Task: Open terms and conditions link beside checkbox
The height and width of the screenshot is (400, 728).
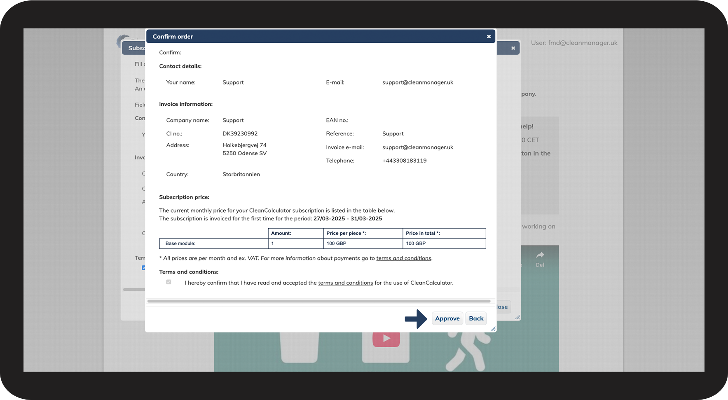Action: click(x=345, y=283)
